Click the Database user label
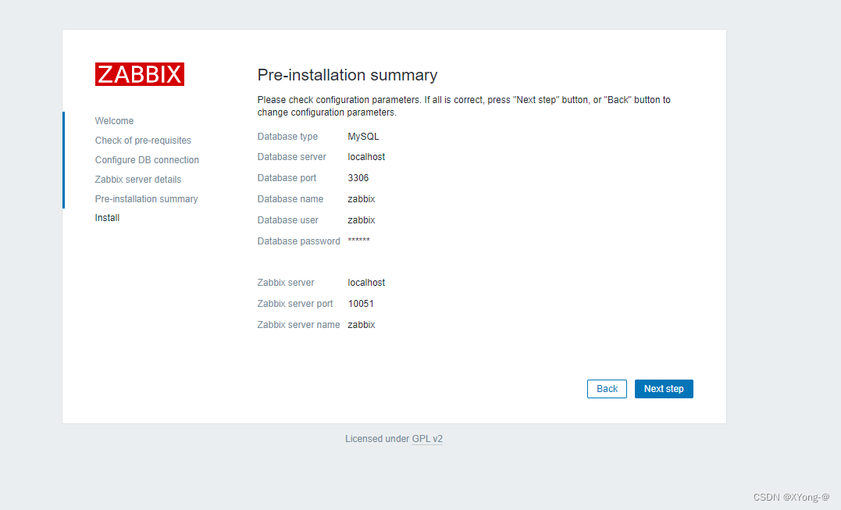Screen dimensions: 841x510 coord(287,220)
